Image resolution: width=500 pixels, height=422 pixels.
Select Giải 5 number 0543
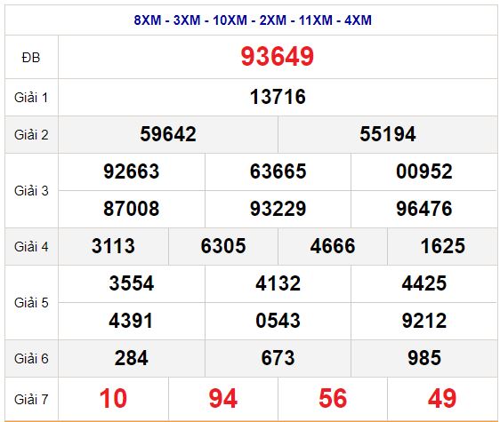278,321
